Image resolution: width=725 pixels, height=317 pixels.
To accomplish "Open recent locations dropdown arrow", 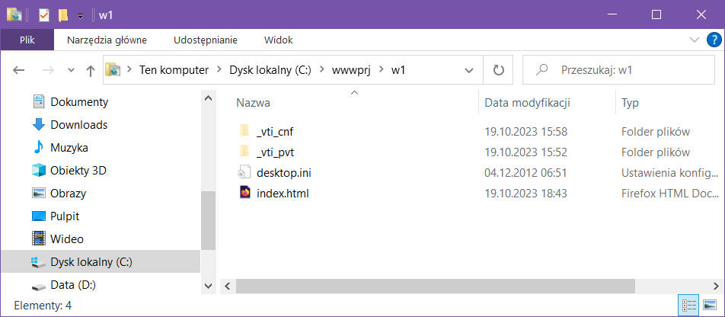I will point(71,70).
